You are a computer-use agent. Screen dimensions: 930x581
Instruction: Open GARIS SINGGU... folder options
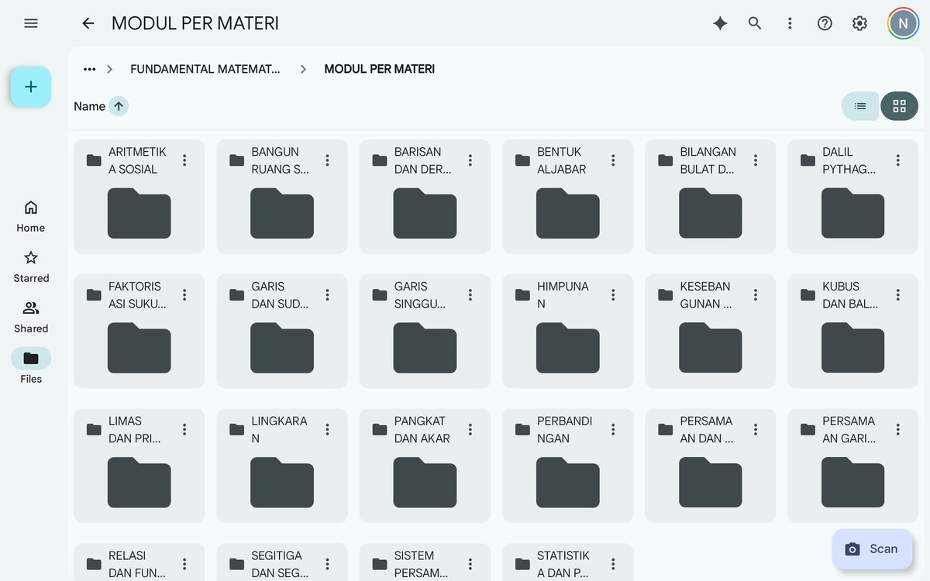point(470,295)
